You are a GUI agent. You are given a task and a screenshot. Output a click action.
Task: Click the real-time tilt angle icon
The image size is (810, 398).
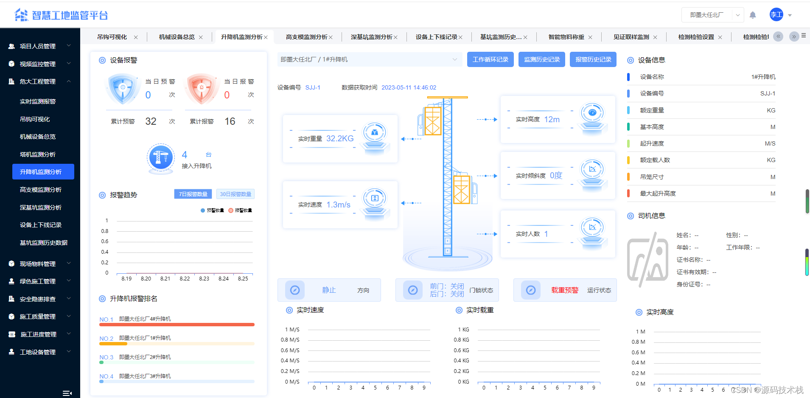(x=592, y=174)
